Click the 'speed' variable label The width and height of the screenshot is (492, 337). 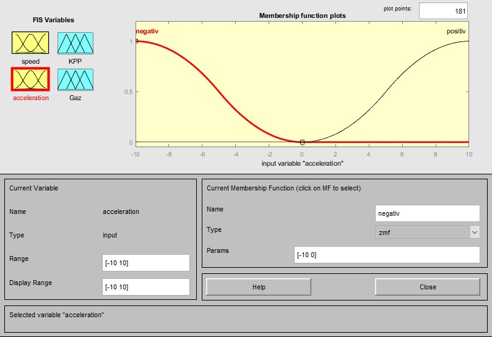click(30, 61)
